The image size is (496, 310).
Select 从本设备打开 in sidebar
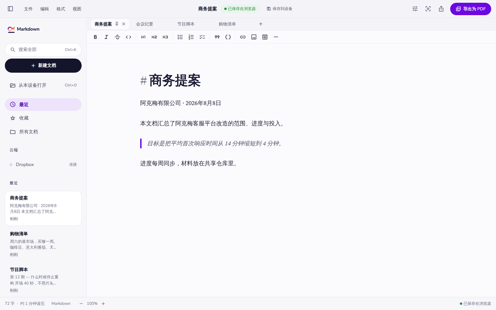click(43, 85)
